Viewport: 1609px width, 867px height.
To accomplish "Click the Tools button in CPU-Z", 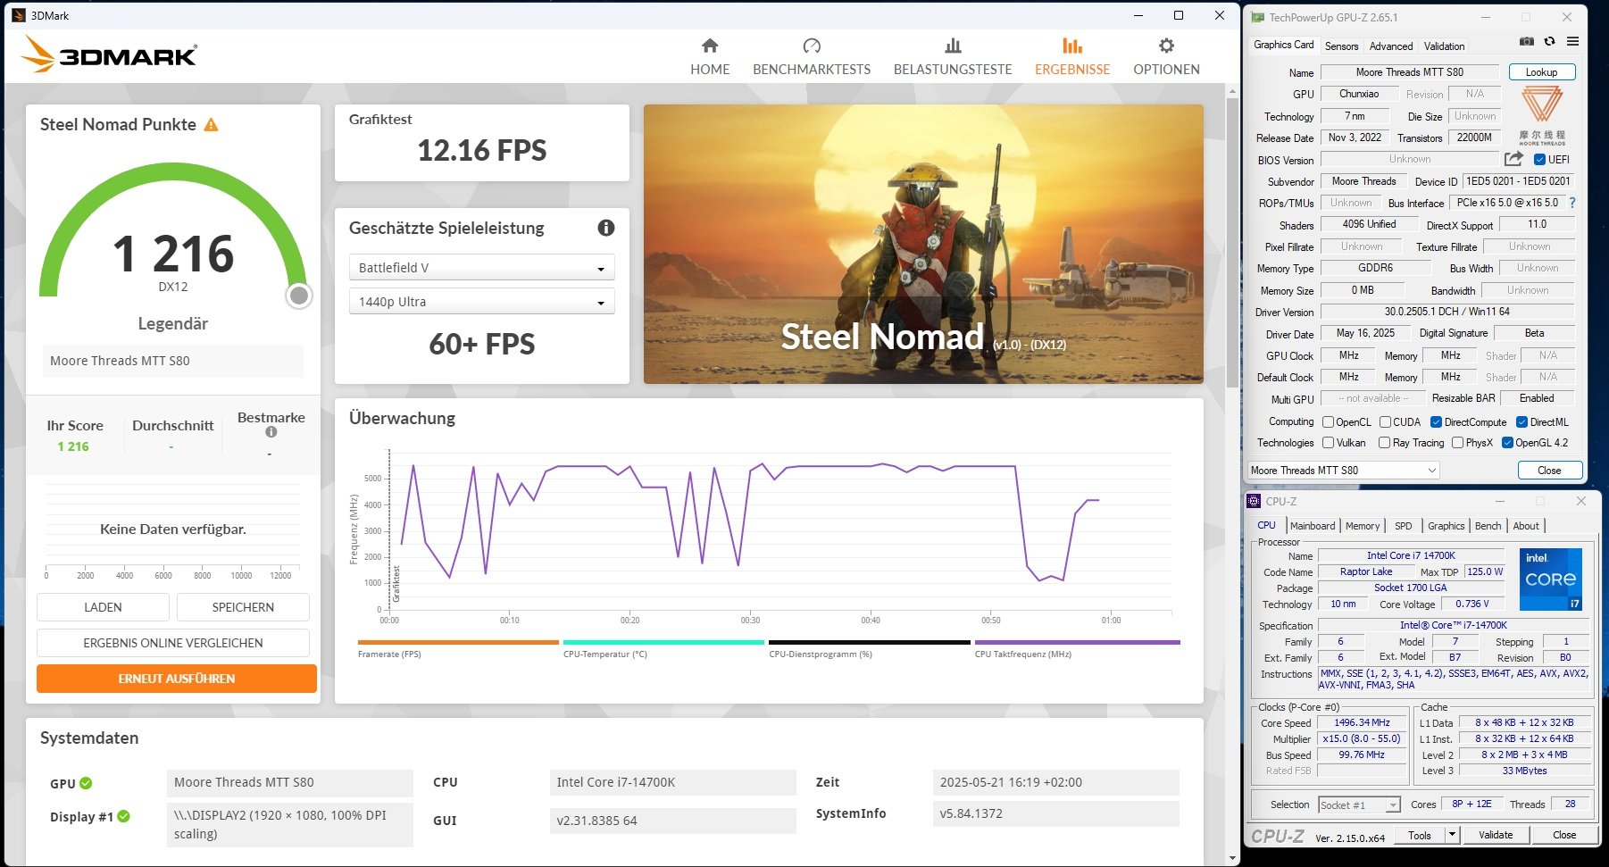I will coord(1420,835).
